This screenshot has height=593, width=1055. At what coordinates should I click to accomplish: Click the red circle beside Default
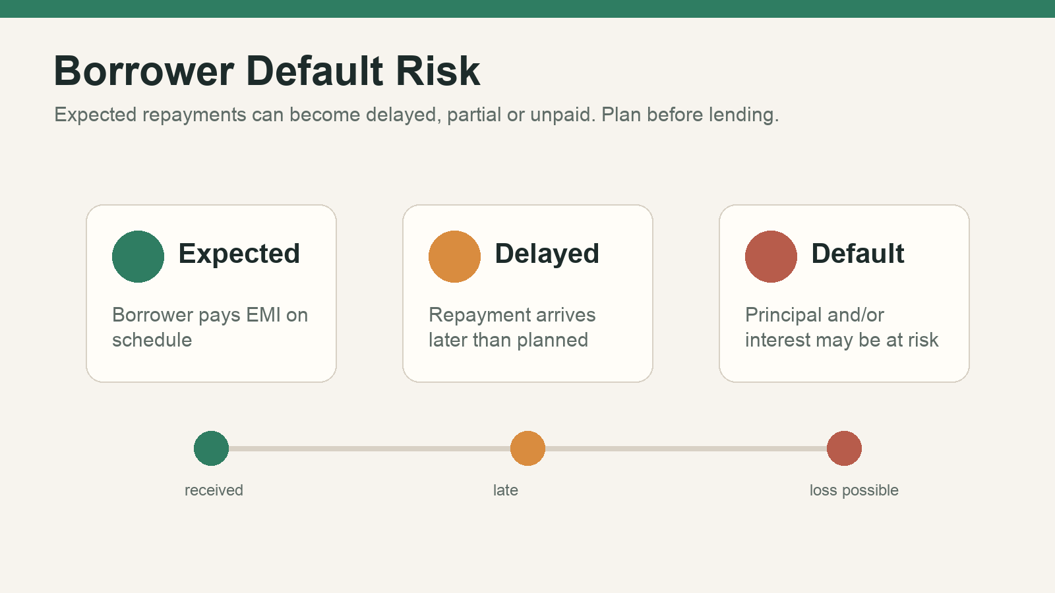coord(771,256)
